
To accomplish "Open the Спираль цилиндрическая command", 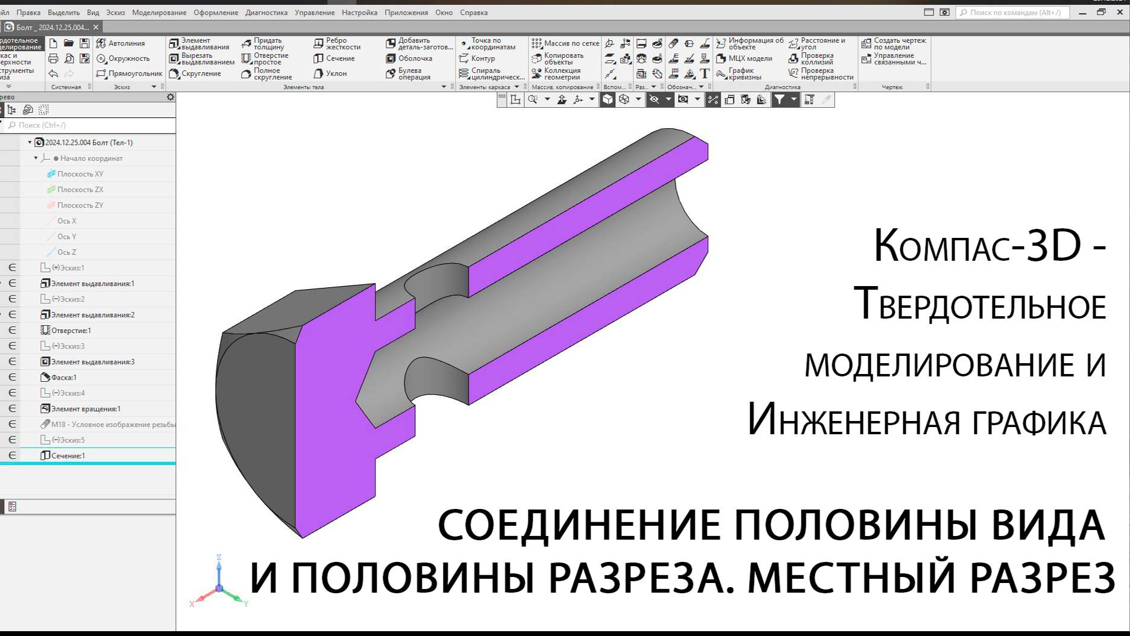I will 492,73.
